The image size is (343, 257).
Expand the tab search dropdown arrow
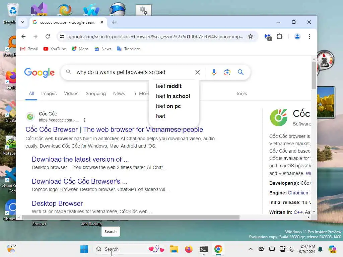(x=23, y=22)
